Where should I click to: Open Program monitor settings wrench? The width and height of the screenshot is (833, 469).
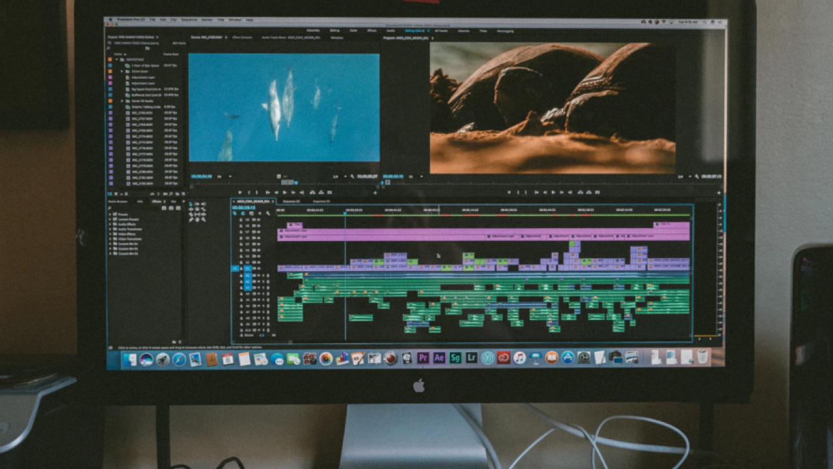coord(696,177)
